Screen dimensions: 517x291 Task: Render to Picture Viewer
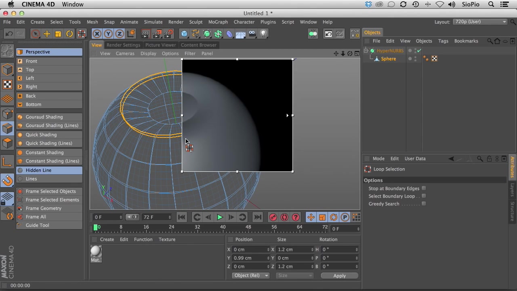157,34
